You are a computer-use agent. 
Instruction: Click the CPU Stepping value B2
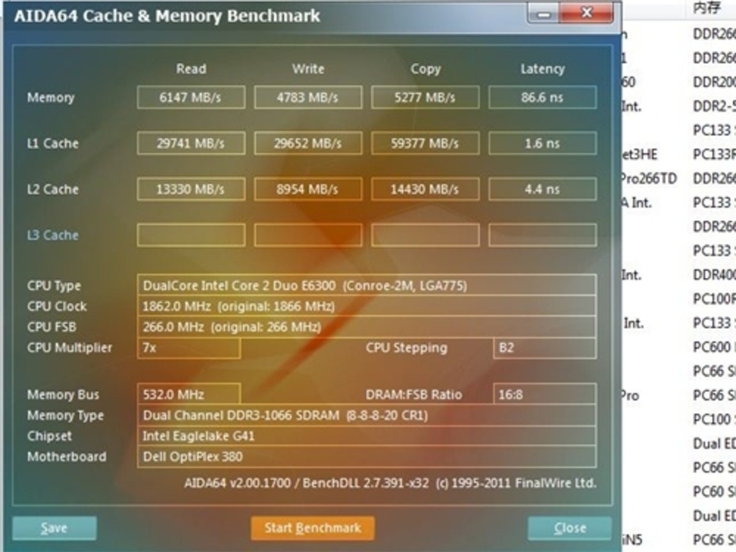pos(545,348)
